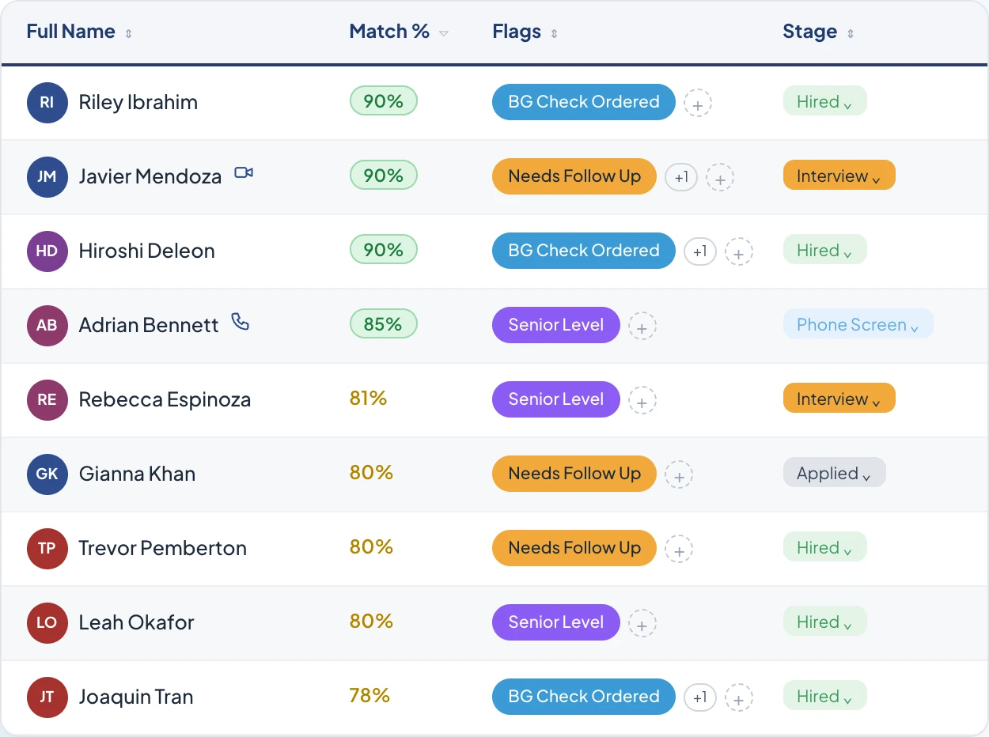Image resolution: width=989 pixels, height=737 pixels.
Task: Click Gianna Khan's 80% match value
Action: (x=371, y=473)
